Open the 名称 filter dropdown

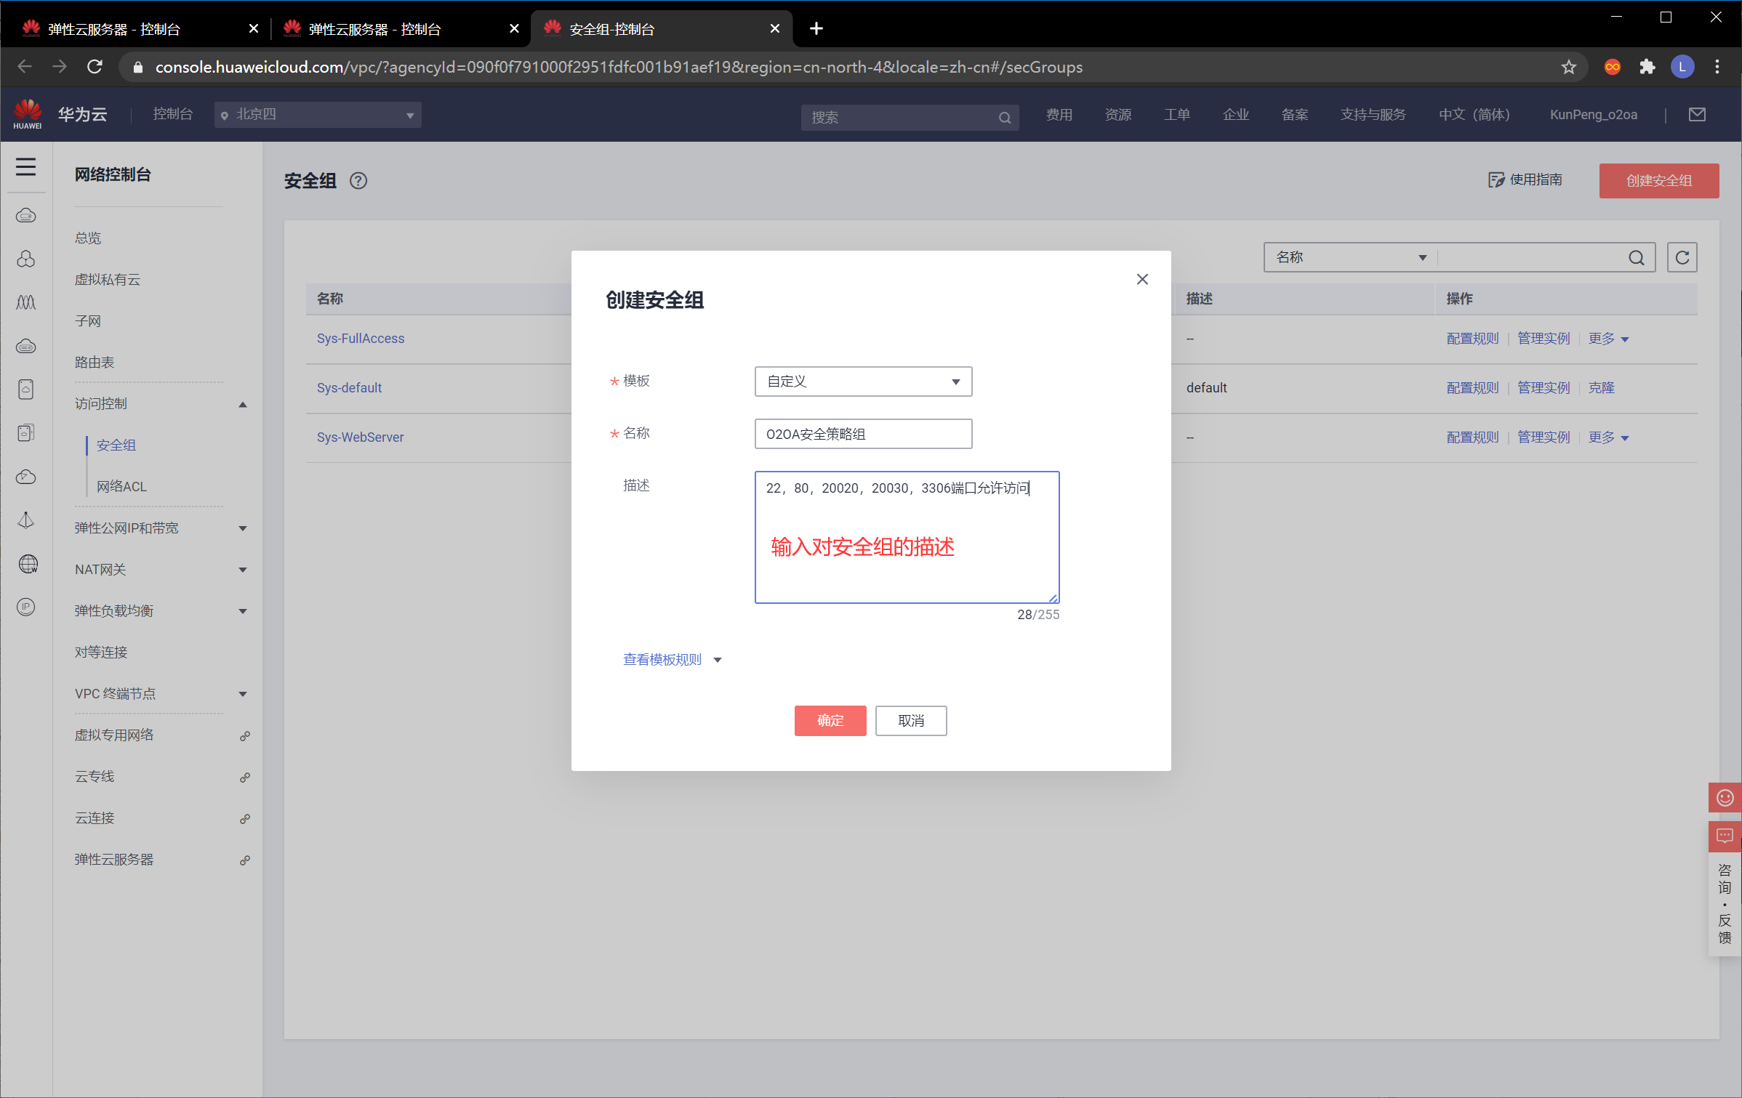tap(1351, 257)
